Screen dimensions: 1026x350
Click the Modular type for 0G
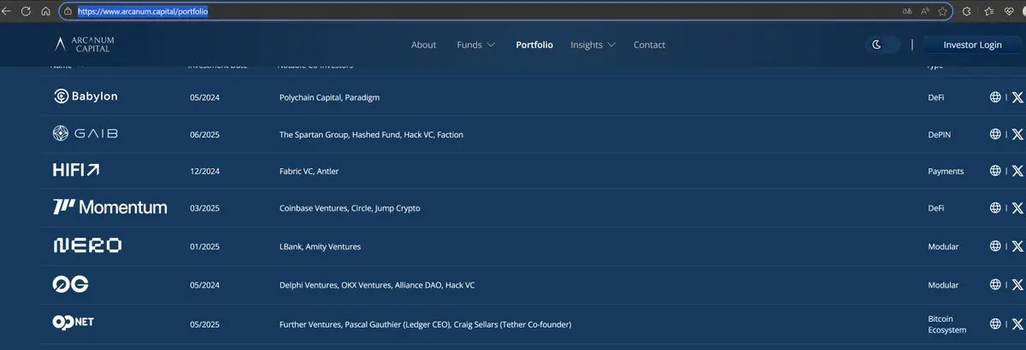[943, 285]
